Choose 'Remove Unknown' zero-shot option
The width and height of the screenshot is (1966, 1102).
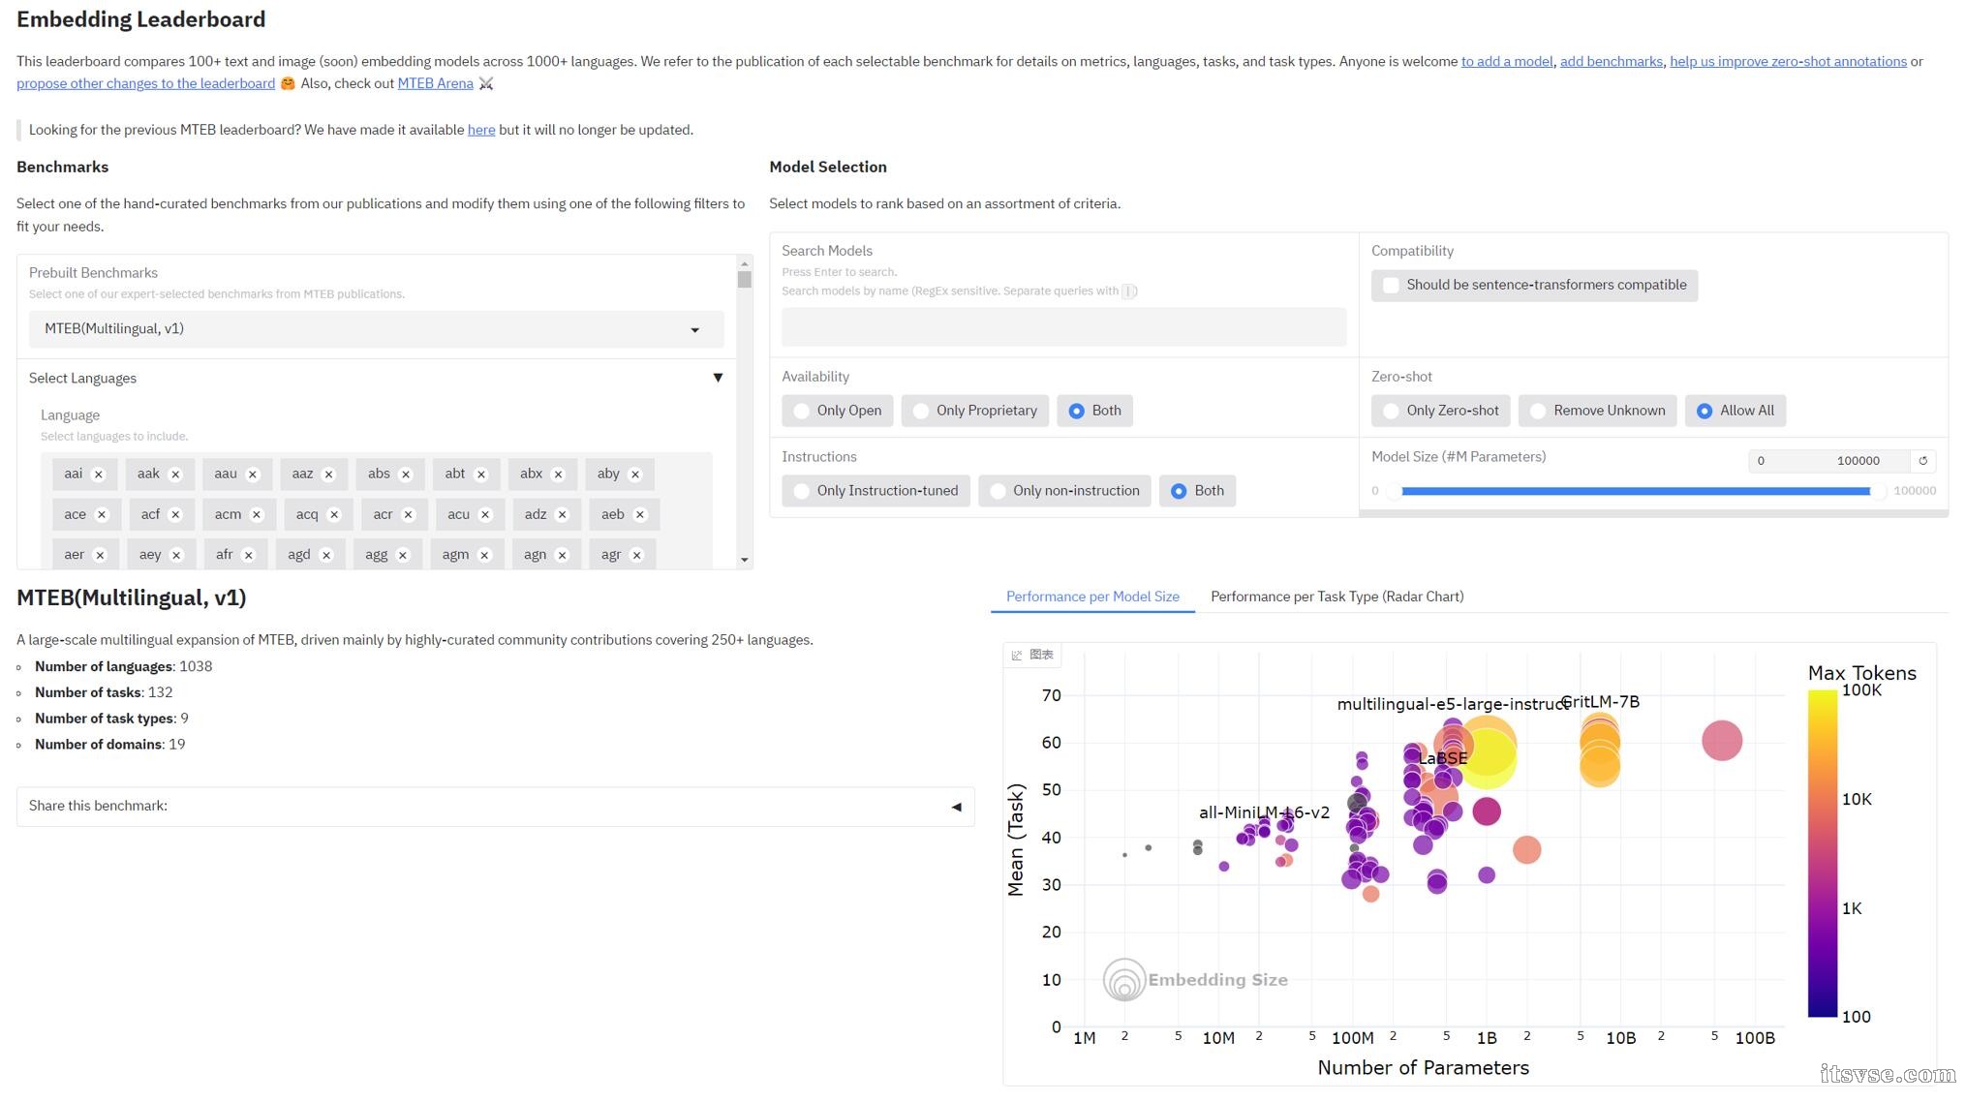point(1597,412)
